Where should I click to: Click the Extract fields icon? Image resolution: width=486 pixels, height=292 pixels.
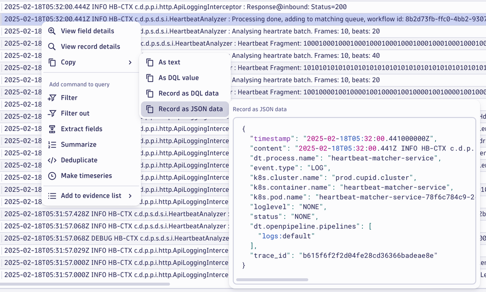point(52,129)
